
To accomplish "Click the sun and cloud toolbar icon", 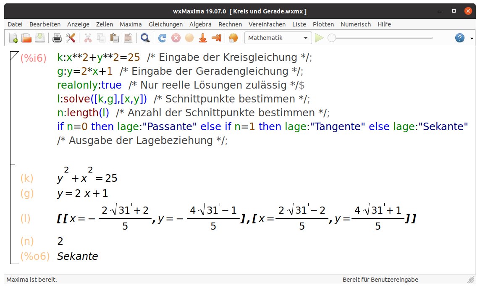I will tap(233, 38).
